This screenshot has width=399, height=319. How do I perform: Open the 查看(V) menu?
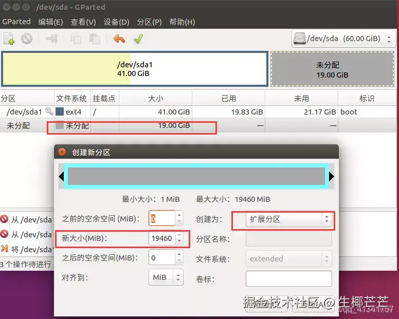click(x=83, y=22)
